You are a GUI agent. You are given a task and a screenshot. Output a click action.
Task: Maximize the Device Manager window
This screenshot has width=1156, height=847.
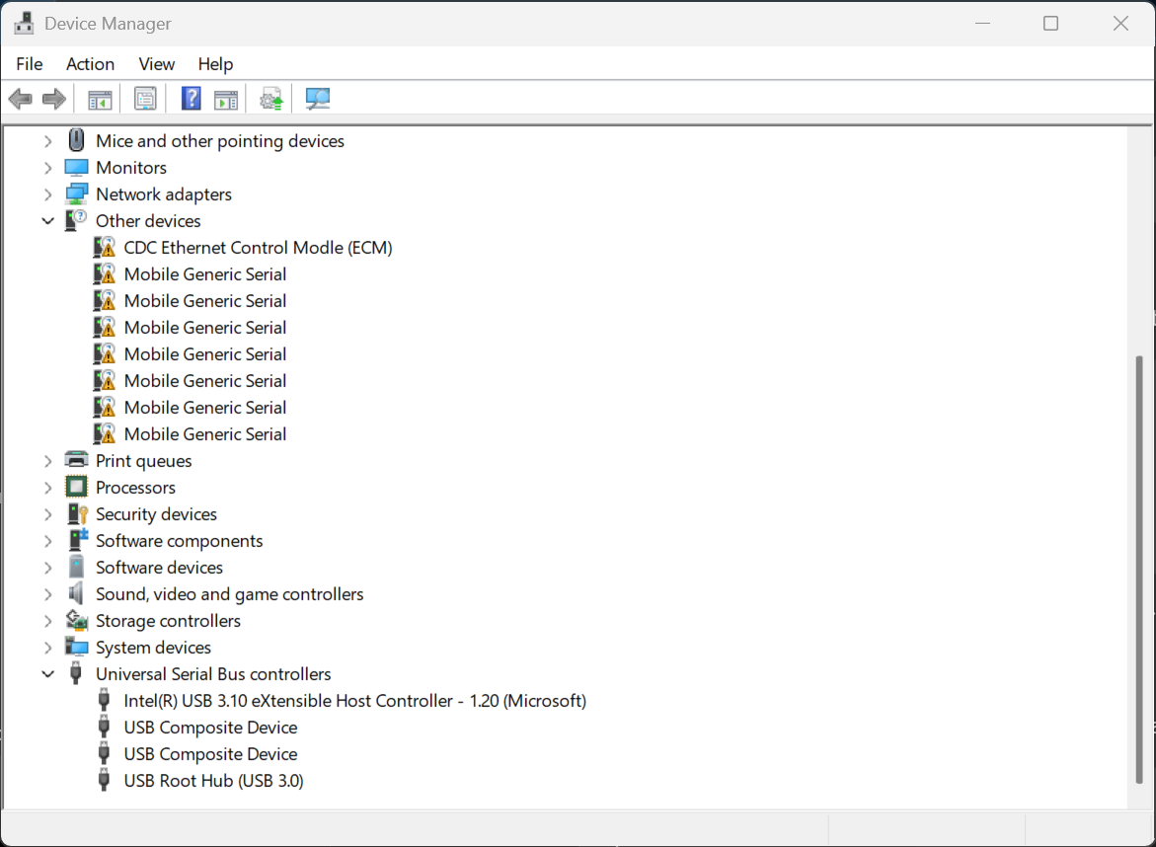coord(1050,24)
